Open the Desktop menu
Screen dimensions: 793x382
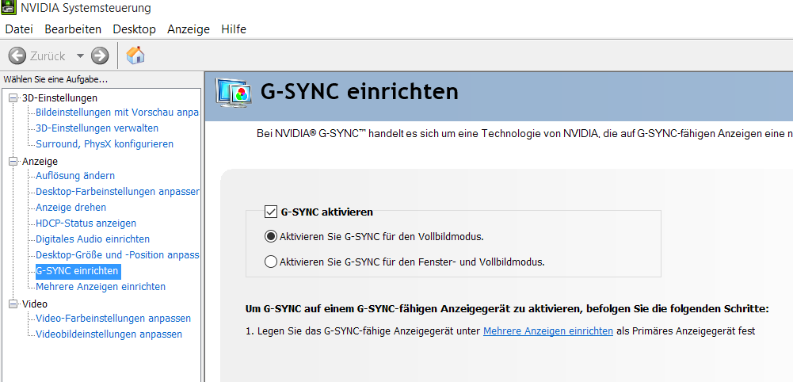point(134,29)
